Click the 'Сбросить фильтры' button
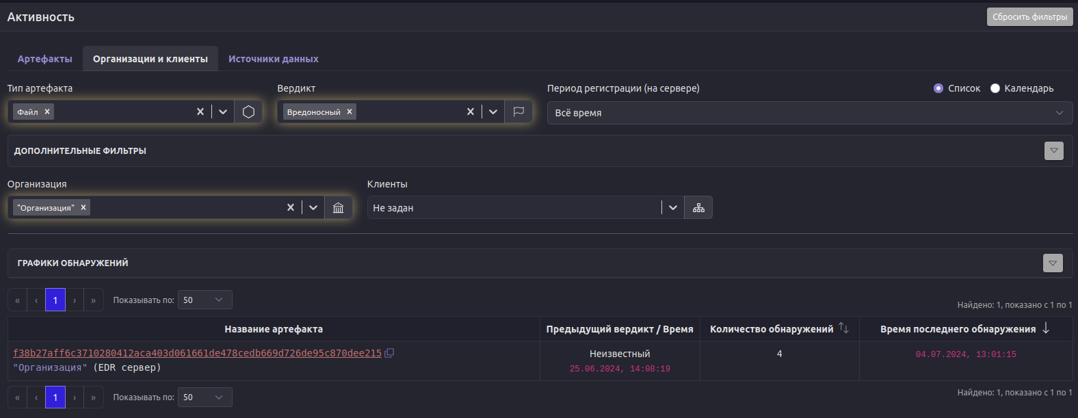Screen dimensions: 1078x418 (1029, 17)
